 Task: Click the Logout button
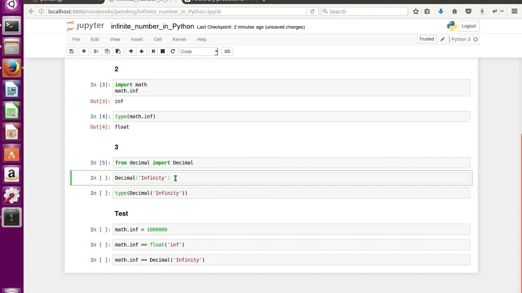[469, 26]
